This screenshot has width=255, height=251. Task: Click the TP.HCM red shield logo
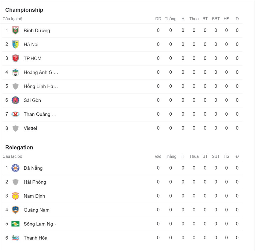[x=15, y=58]
